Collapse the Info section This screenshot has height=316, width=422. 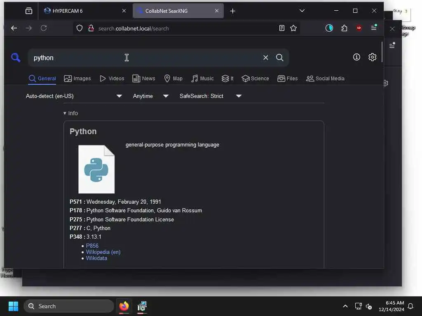click(x=70, y=113)
